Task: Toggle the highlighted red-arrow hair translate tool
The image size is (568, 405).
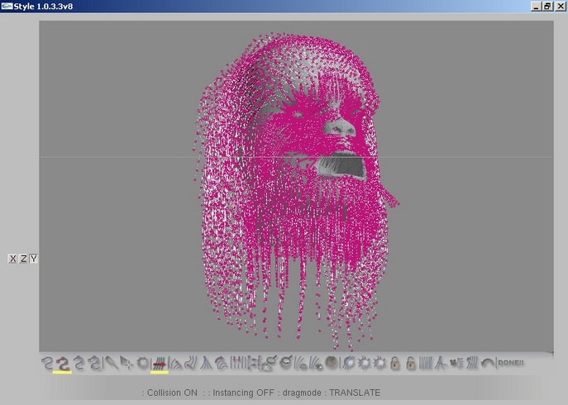Action: [160, 363]
